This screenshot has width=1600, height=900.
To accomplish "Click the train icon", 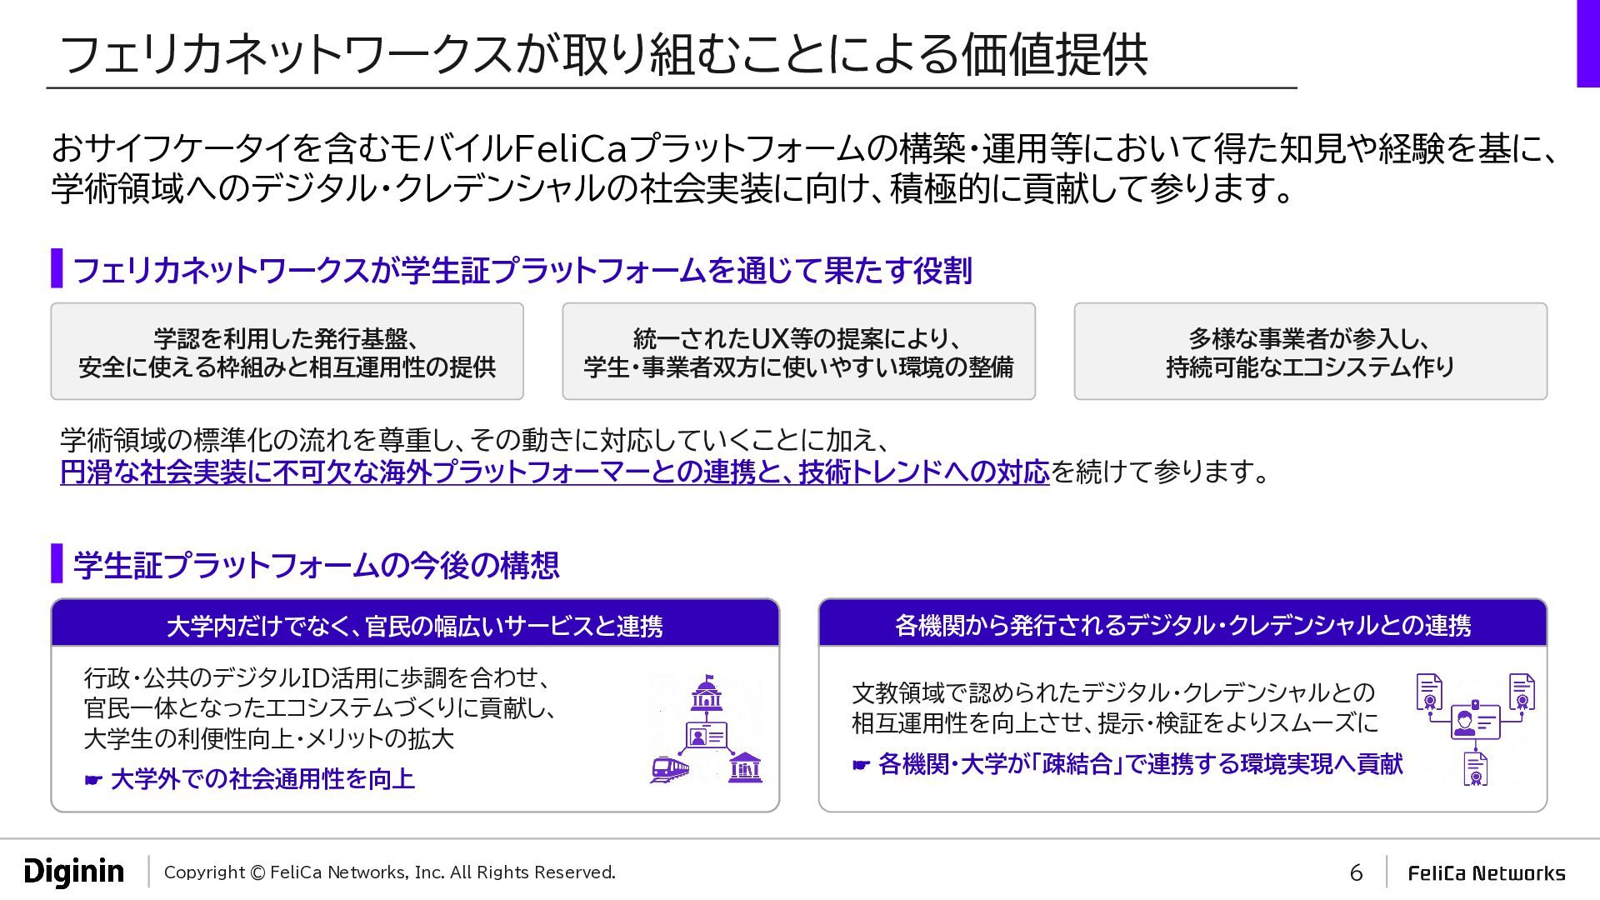I will pyautogui.click(x=669, y=768).
